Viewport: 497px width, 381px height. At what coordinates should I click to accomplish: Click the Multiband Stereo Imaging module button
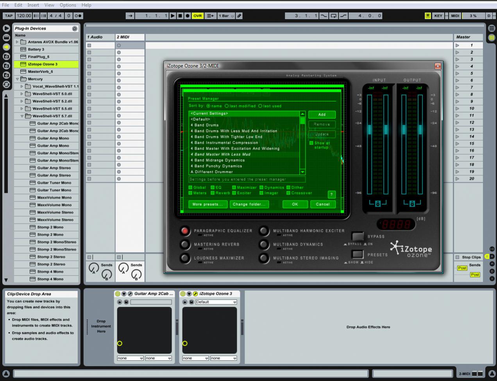pos(264,258)
